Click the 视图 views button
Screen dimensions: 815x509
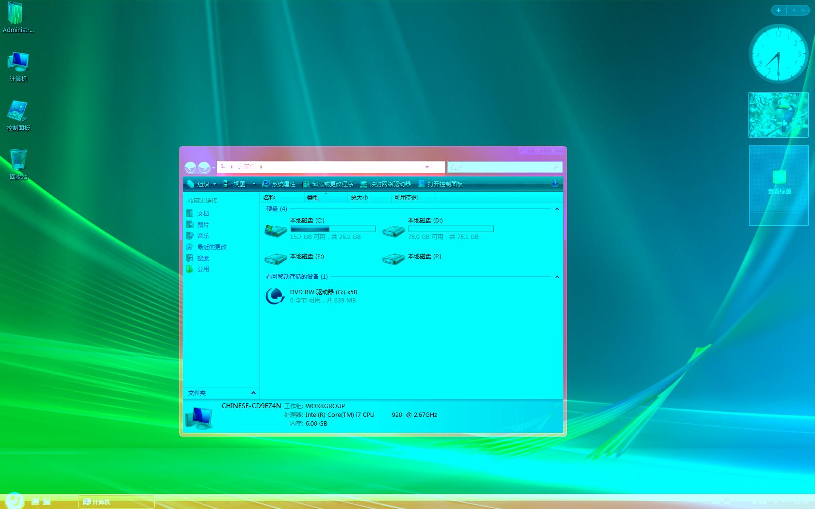pyautogui.click(x=235, y=184)
